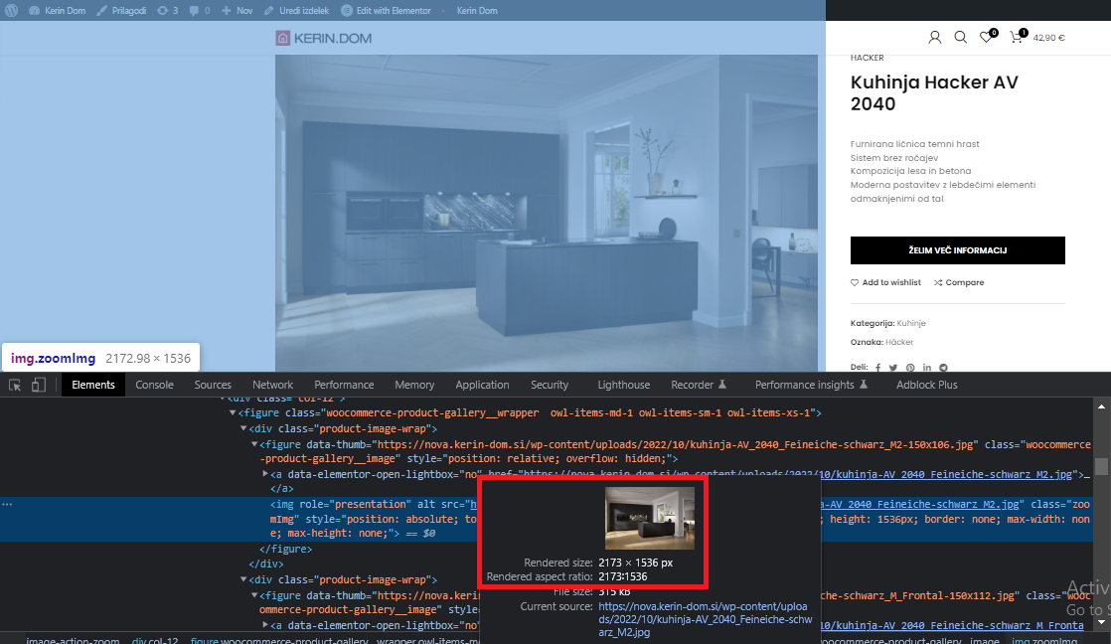This screenshot has width=1111, height=644.
Task: Collapse the figure data-thumb Feineiche-schwarz_M2-150x106 node
Action: (x=254, y=445)
